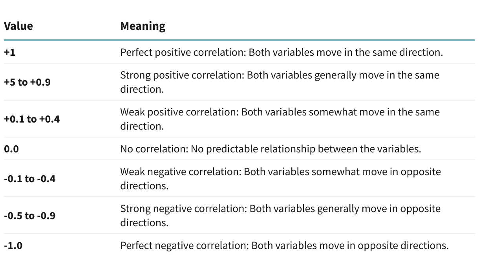Click the teal header divider line
Viewport: 479px width, 260px height.
click(x=239, y=40)
